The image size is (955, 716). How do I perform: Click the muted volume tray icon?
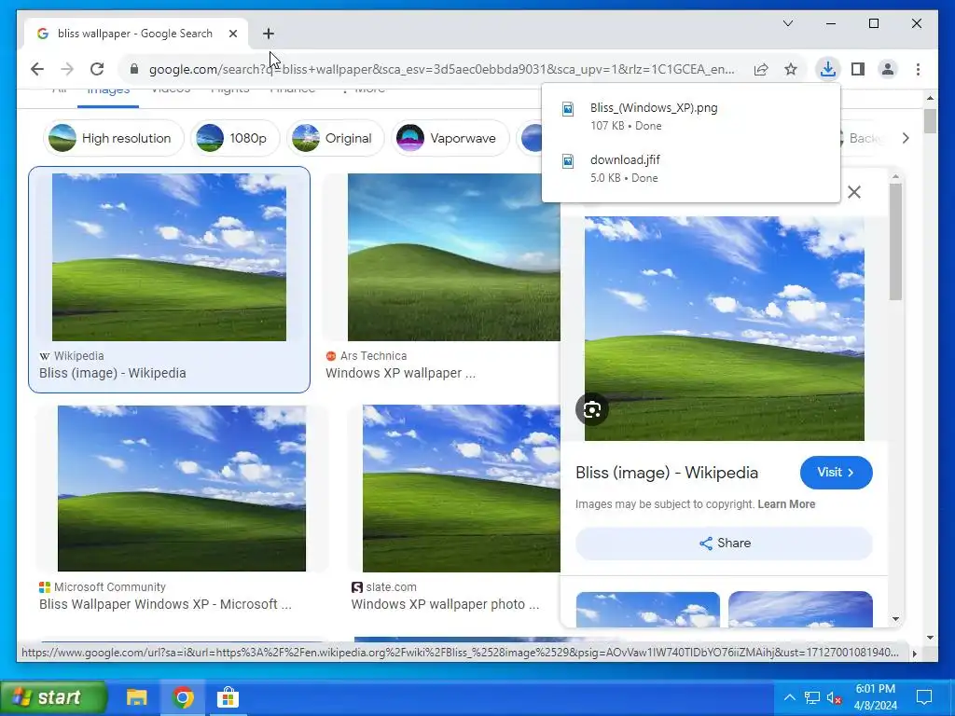pos(834,697)
